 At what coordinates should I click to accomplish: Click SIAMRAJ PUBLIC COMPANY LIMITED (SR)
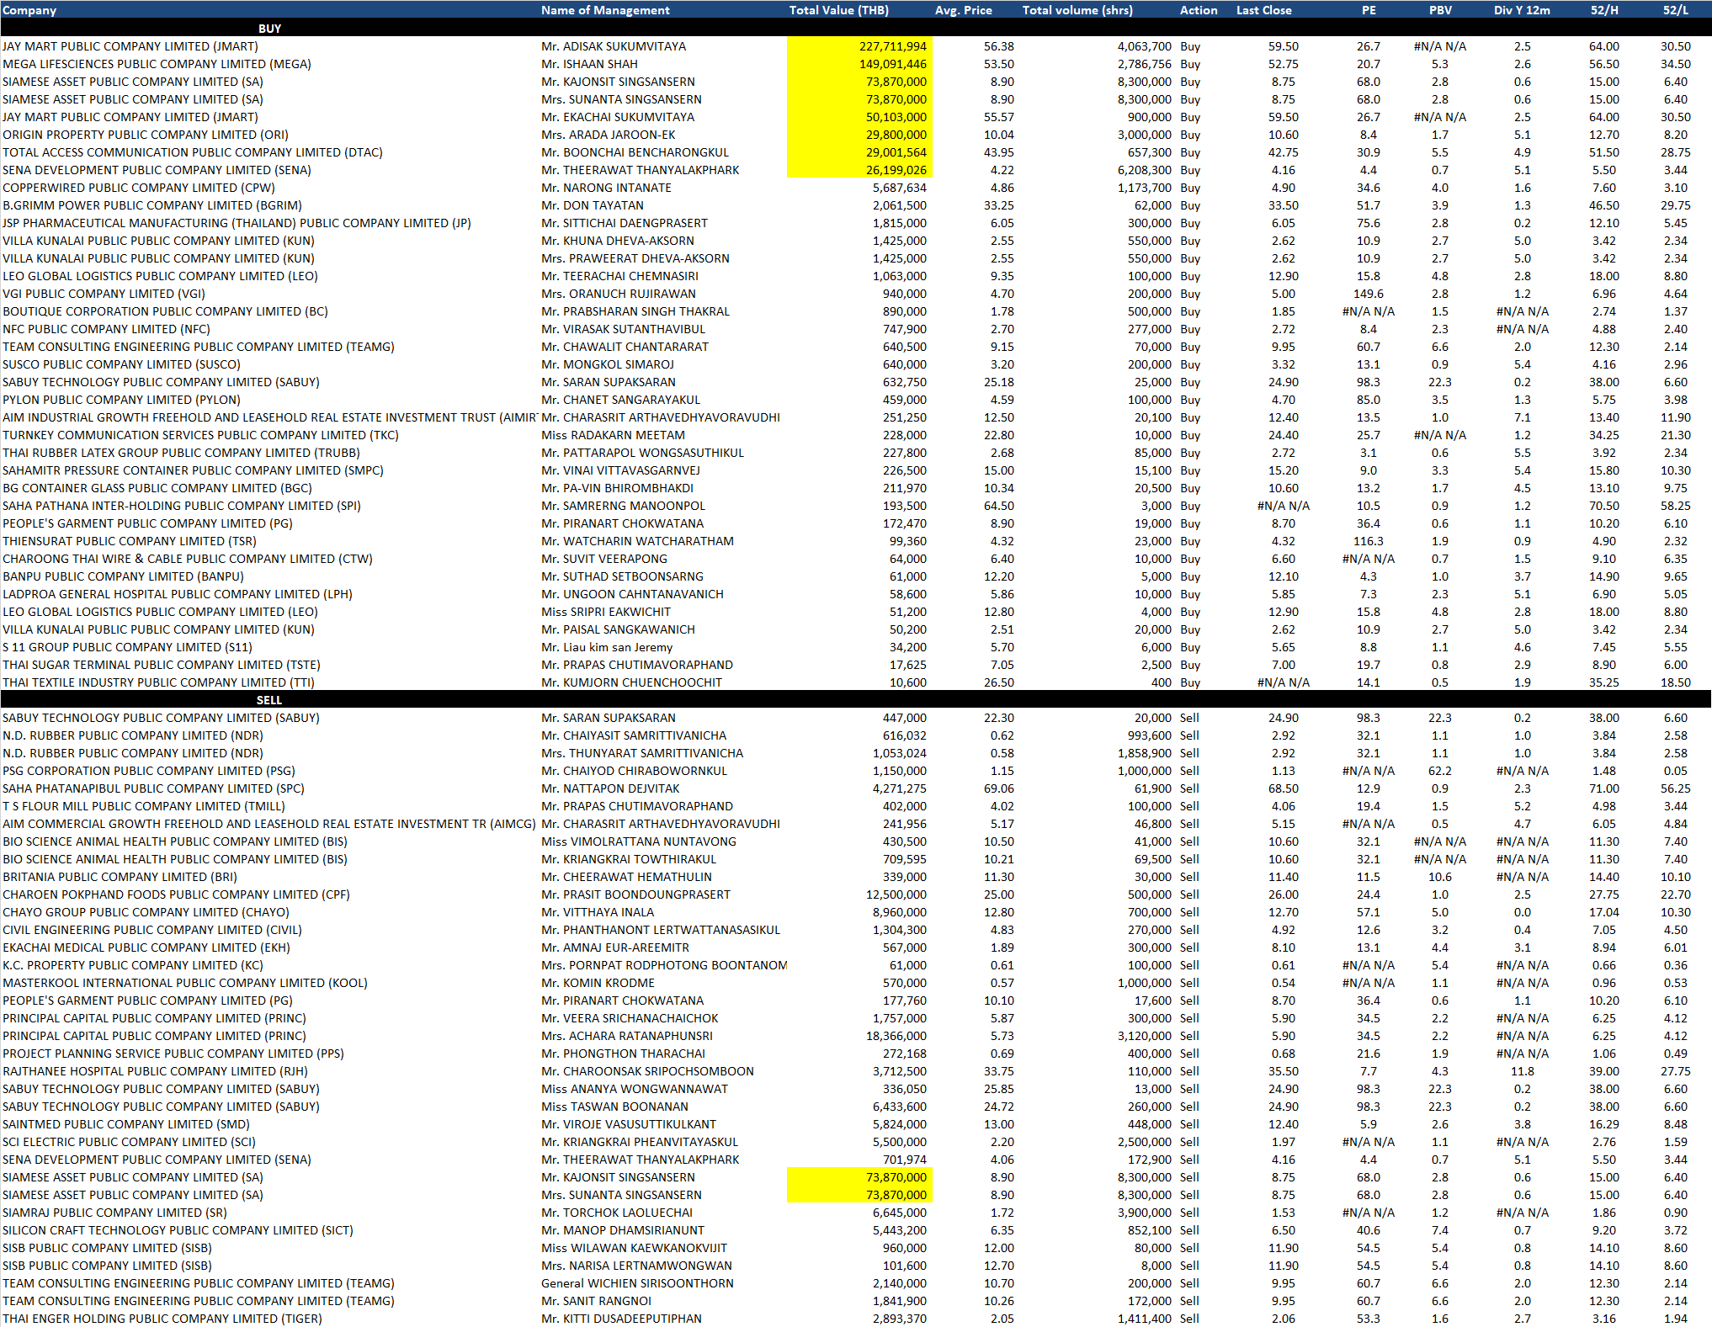coord(114,1213)
